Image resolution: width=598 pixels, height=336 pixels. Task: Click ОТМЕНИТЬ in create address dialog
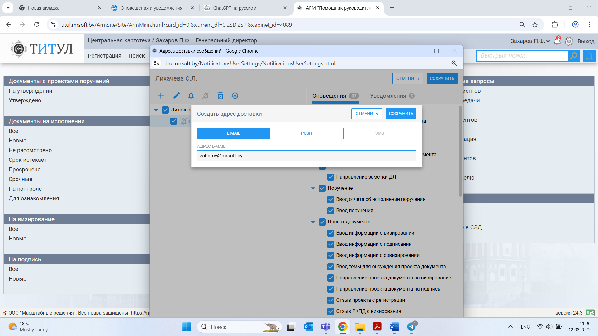367,114
